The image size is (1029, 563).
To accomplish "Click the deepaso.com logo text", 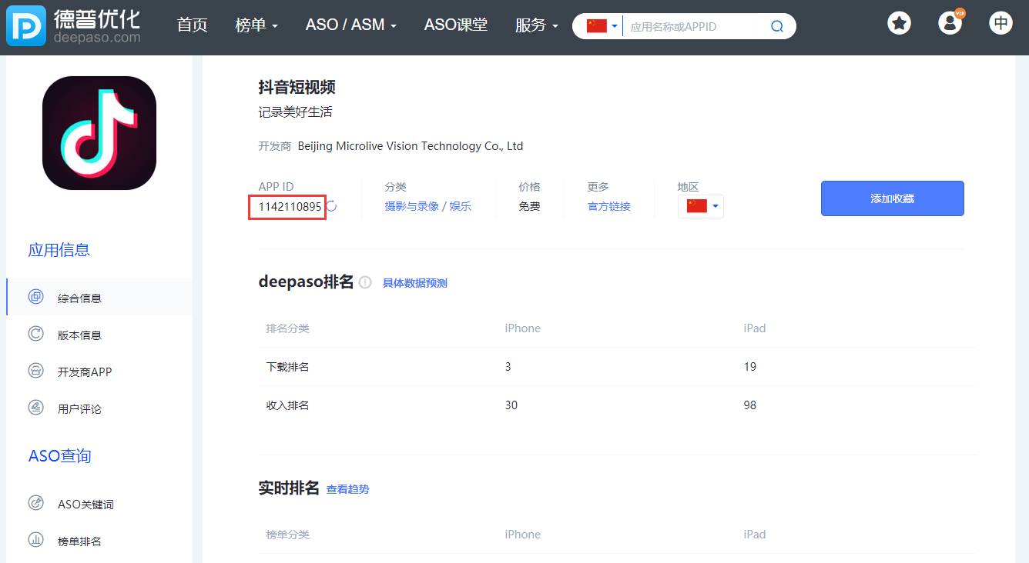I will [97, 37].
